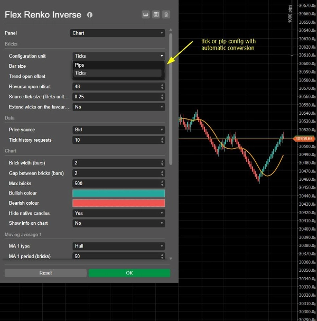Open the Hide native candles dropdown set to Yes

(x=119, y=213)
